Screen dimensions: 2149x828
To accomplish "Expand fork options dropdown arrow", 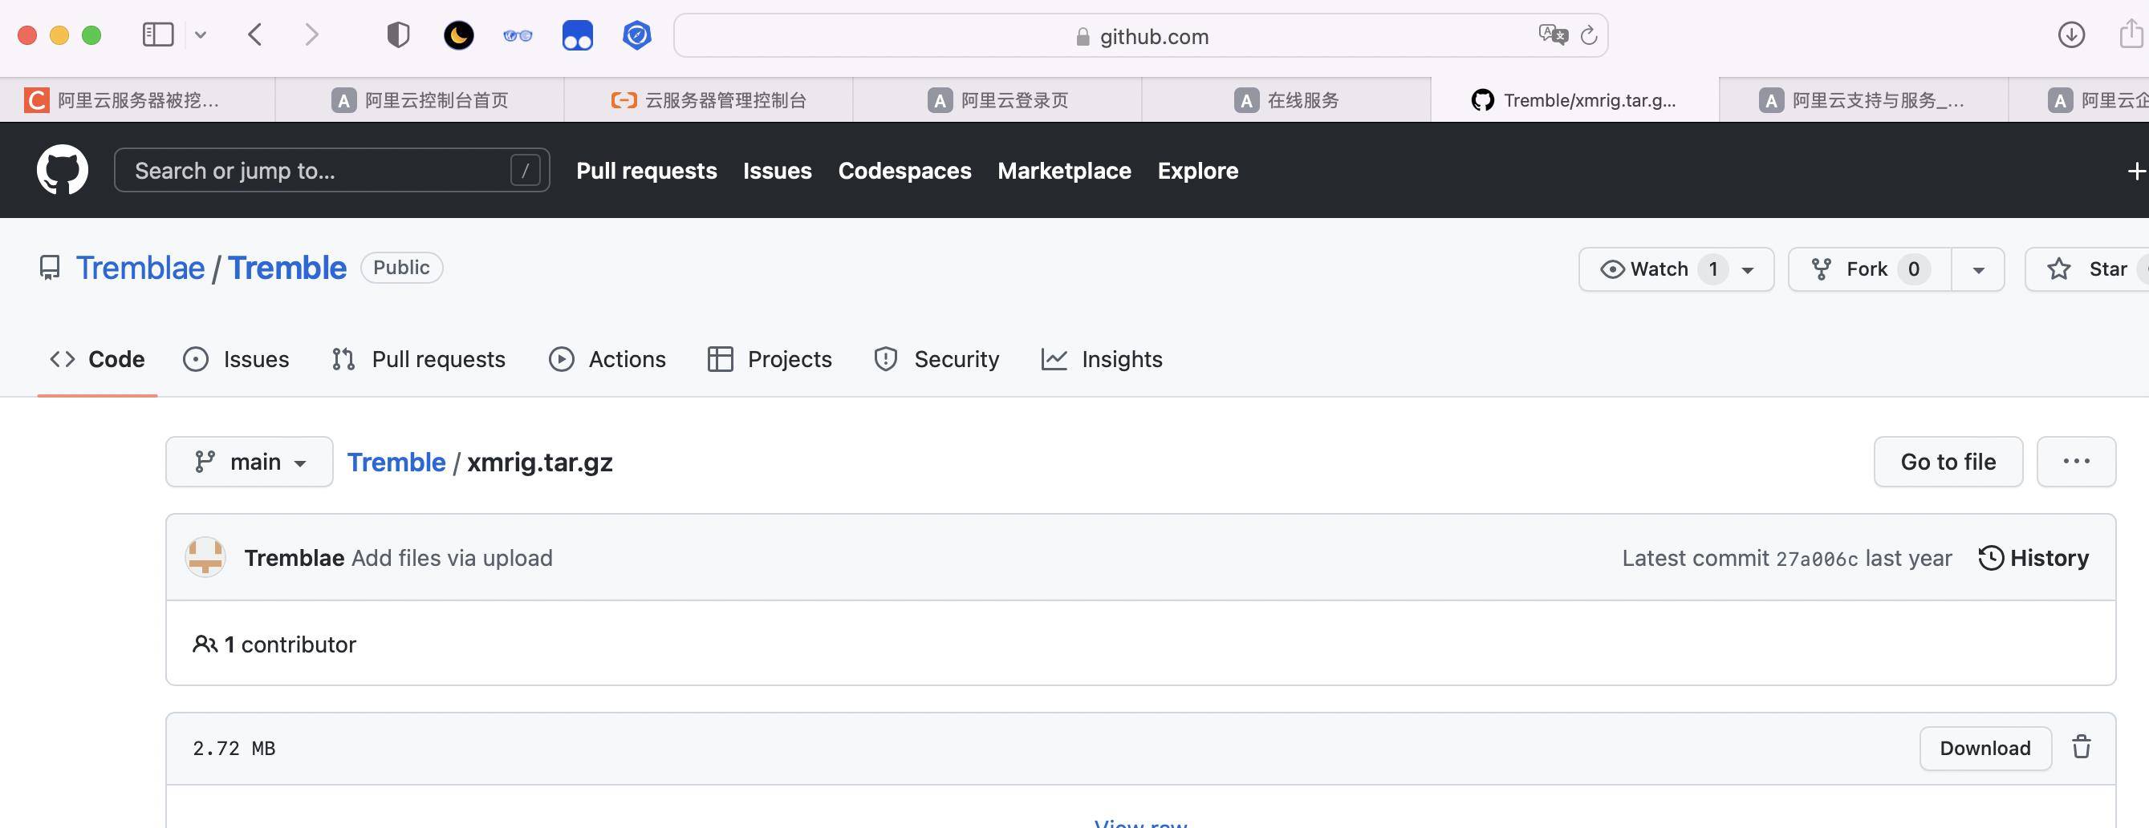I will 1978,270.
